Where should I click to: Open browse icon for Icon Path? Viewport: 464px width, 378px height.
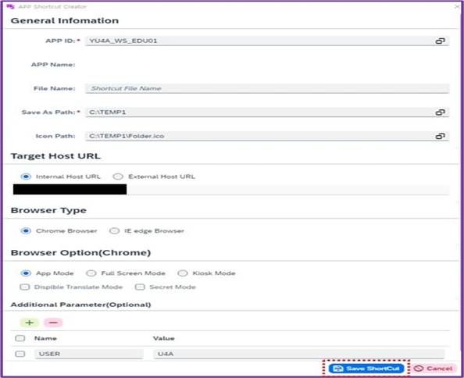coord(440,136)
